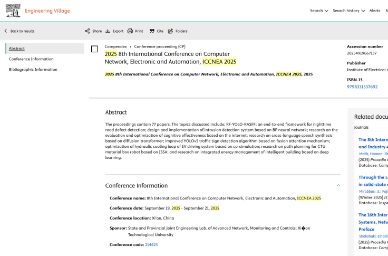Click the Folders icon
Screen dimensions: 388x256
pos(171,31)
